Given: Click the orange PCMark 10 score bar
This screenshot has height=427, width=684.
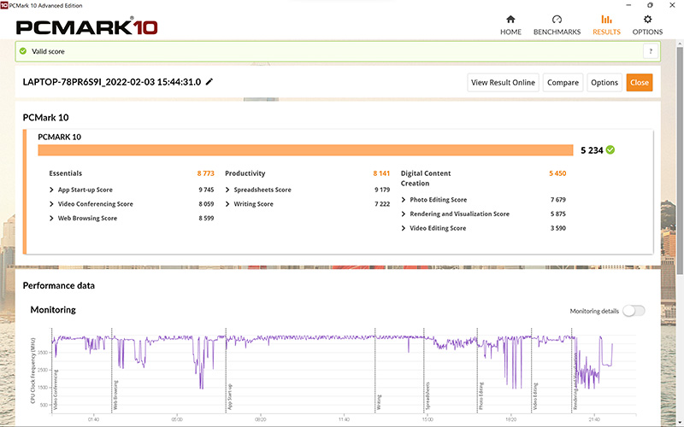Looking at the screenshot, I should pyautogui.click(x=304, y=150).
